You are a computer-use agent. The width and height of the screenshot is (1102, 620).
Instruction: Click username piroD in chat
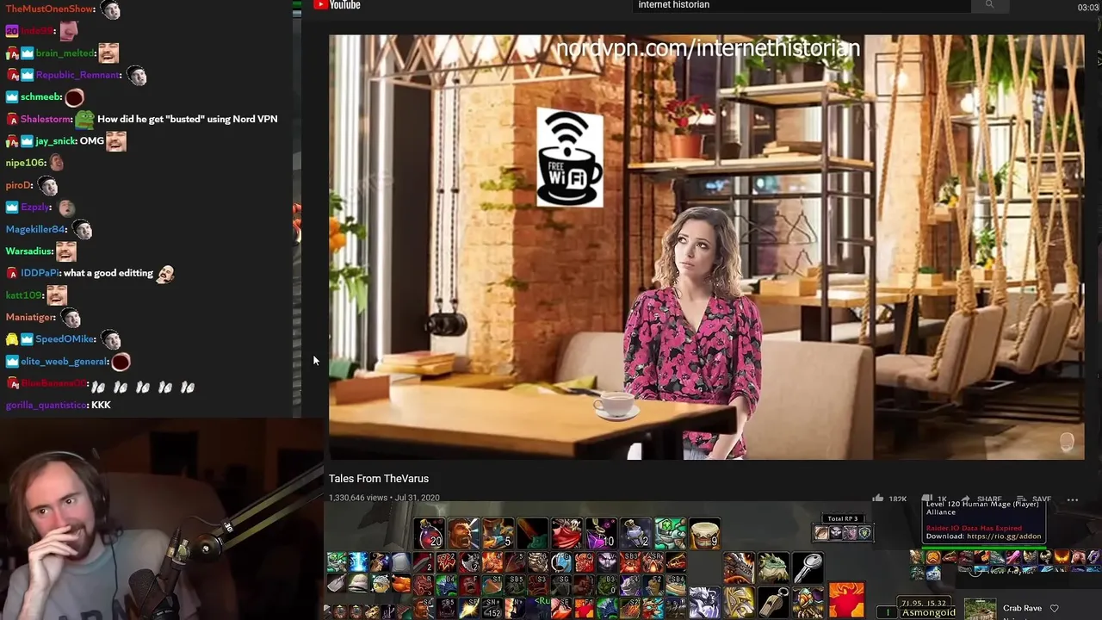(19, 185)
